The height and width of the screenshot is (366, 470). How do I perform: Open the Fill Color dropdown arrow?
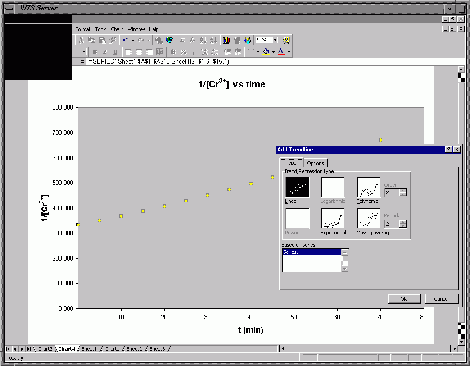pos(273,52)
